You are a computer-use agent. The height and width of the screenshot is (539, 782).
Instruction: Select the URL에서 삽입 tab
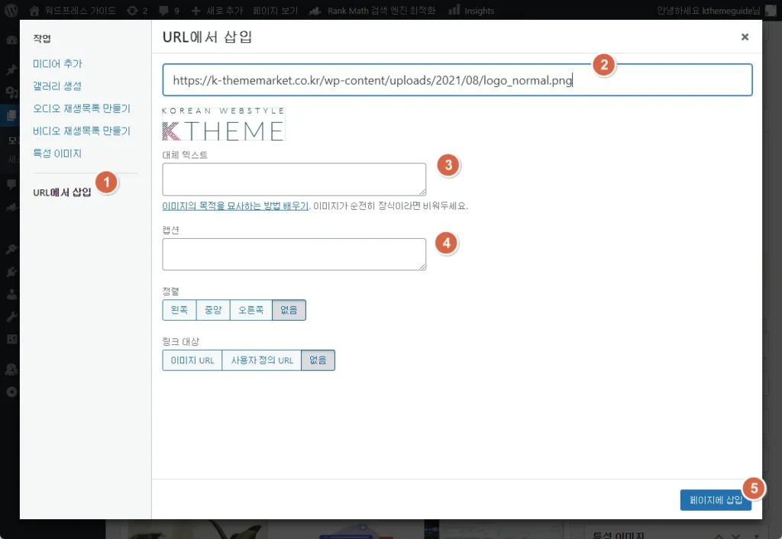pos(63,192)
